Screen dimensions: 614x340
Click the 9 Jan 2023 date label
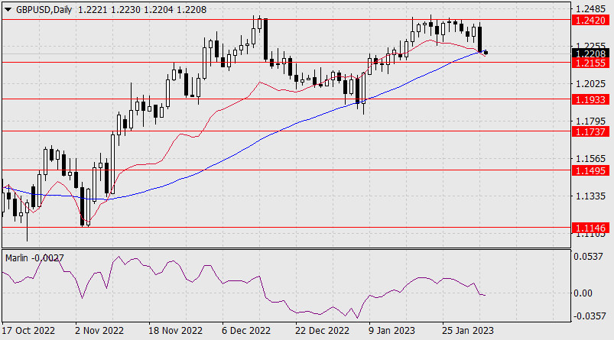391,331
